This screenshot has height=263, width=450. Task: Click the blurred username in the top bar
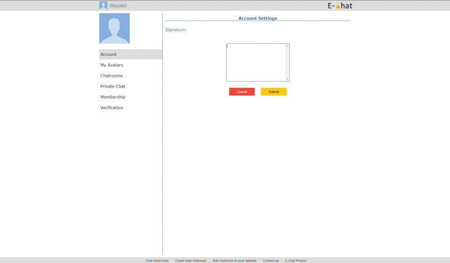pyautogui.click(x=118, y=6)
